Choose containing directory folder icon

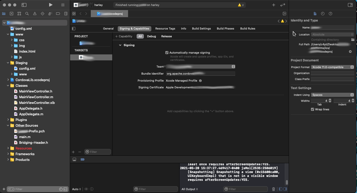click(x=352, y=40)
